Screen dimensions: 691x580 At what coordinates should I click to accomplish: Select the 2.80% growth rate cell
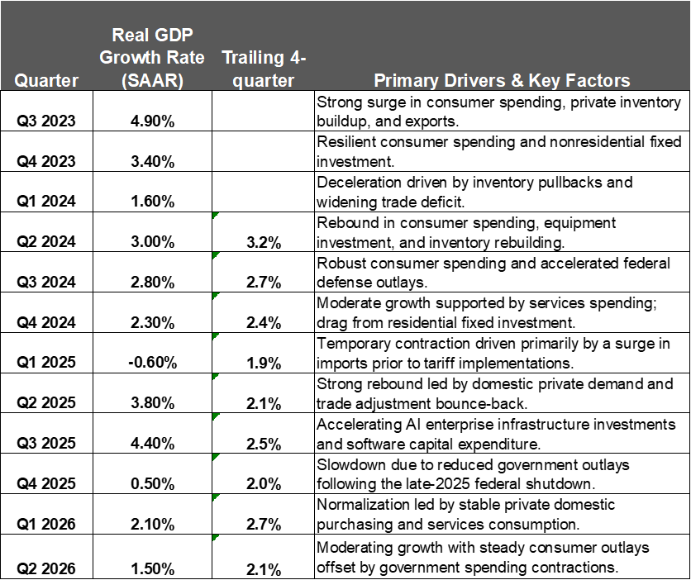pos(152,272)
